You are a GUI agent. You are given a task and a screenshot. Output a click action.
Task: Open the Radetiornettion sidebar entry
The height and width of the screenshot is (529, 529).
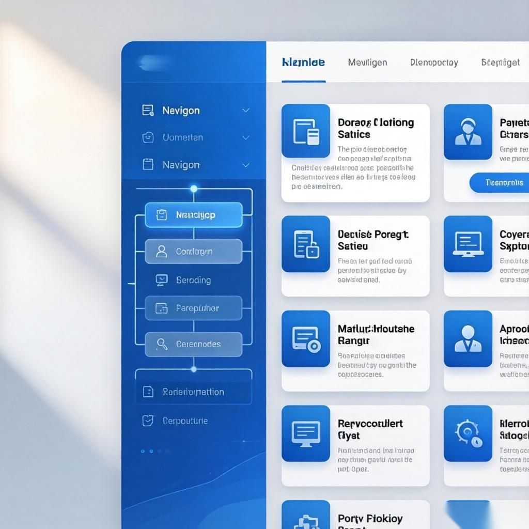pos(193,392)
